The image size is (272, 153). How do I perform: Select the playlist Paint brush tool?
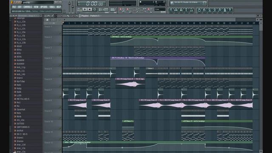[56, 16]
